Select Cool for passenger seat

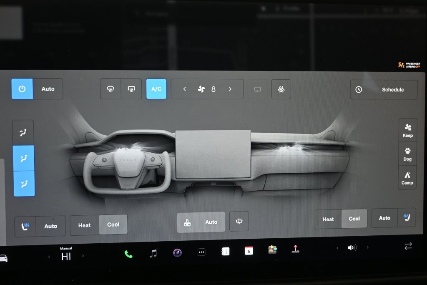click(x=354, y=219)
